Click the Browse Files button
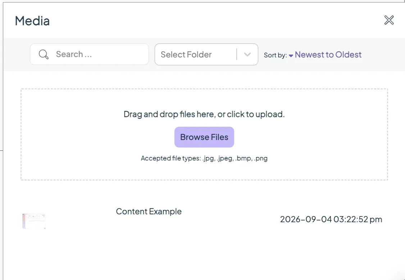Viewport: 405px width, 280px height. 204,137
